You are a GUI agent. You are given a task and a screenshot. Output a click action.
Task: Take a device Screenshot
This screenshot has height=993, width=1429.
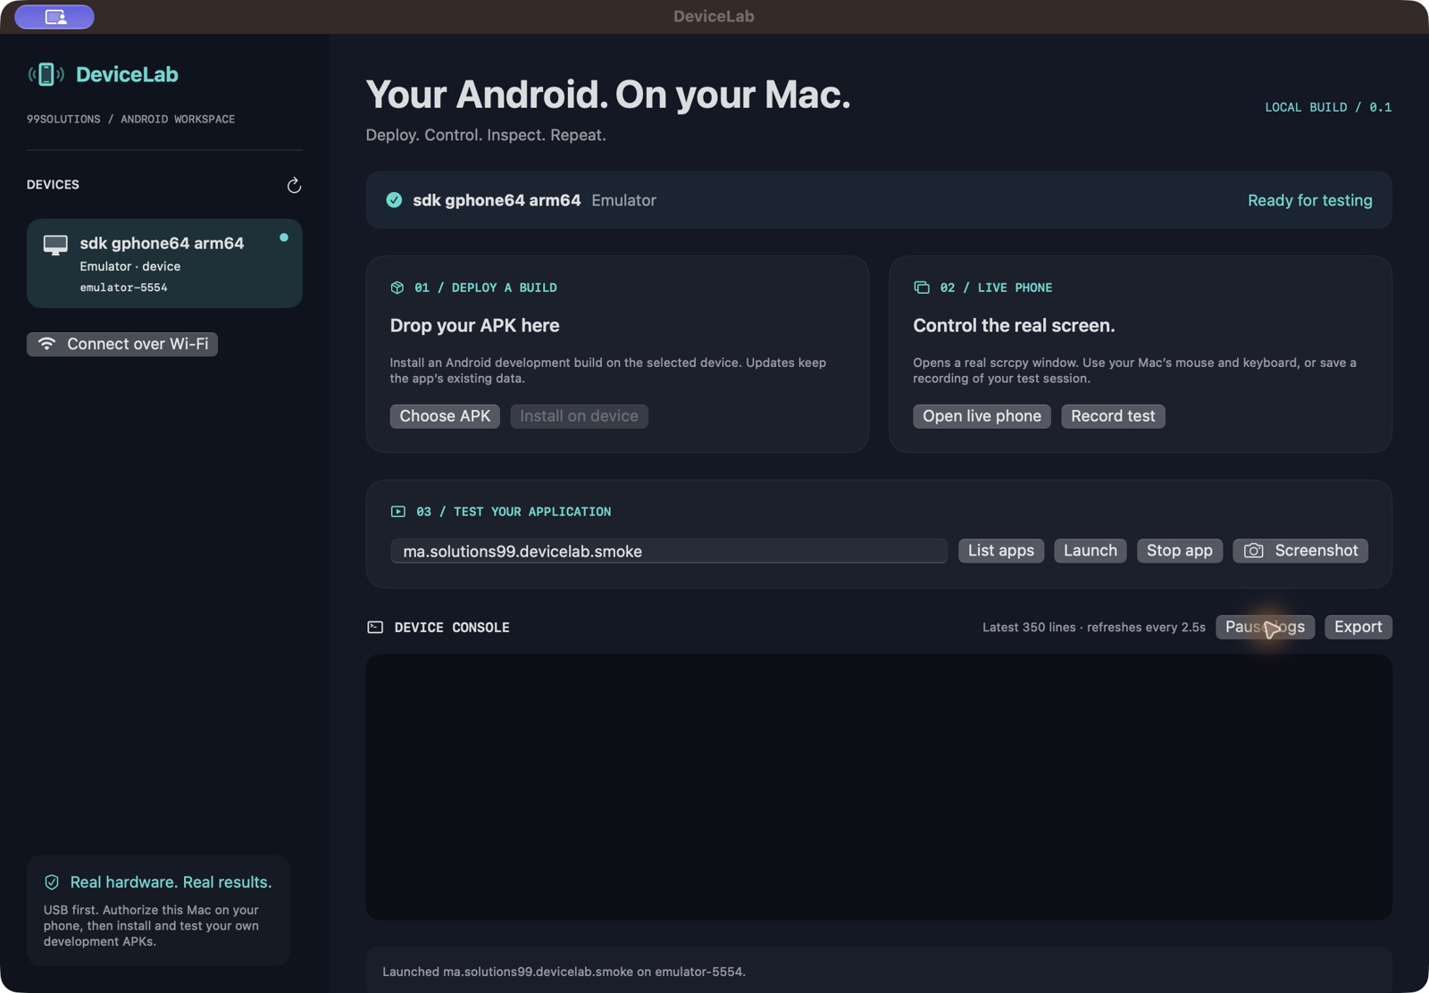point(1300,551)
